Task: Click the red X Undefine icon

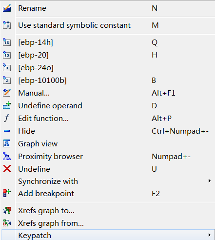Action: point(7,169)
